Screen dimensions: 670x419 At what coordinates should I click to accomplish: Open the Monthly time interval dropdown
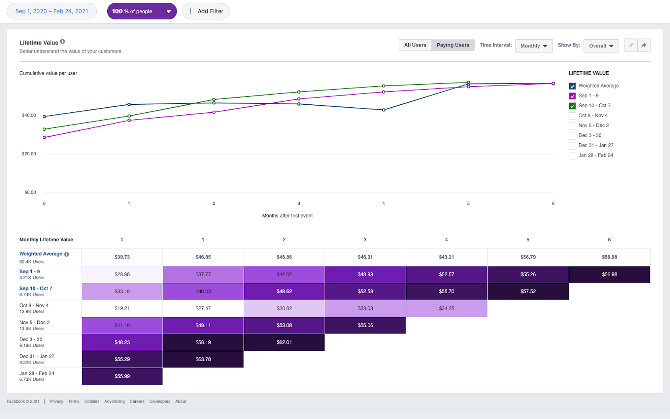(x=533, y=46)
